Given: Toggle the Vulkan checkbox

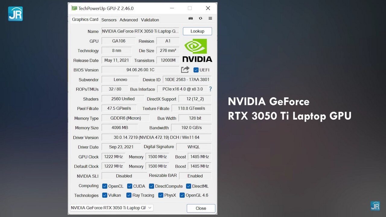Looking at the screenshot, I should tap(105, 195).
